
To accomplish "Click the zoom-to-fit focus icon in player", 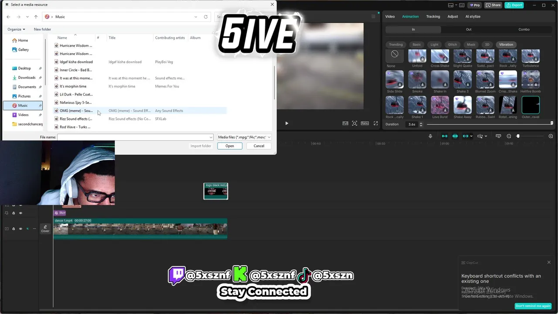I will coord(354,123).
